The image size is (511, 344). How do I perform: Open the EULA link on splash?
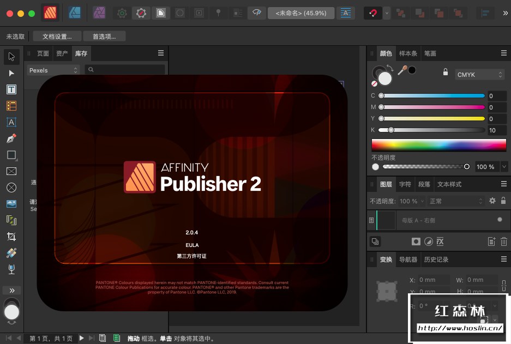click(x=191, y=245)
